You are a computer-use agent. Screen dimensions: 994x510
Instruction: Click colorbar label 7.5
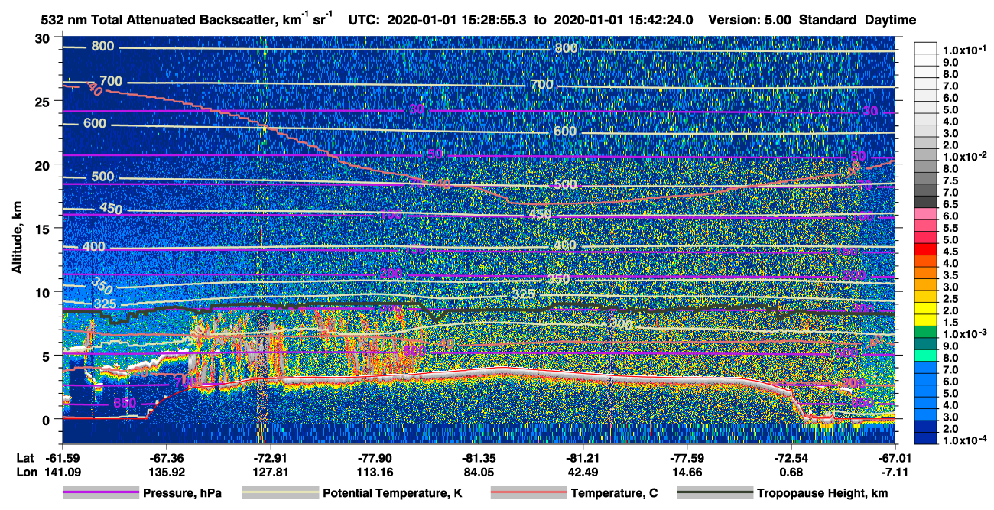pos(950,180)
